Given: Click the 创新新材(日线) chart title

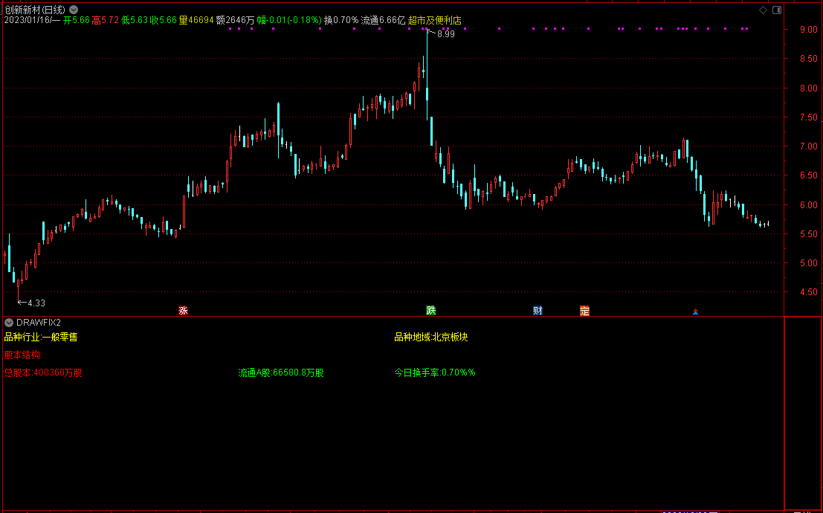Looking at the screenshot, I should [x=34, y=10].
